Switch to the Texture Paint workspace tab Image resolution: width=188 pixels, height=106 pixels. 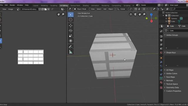[x=75, y=6]
